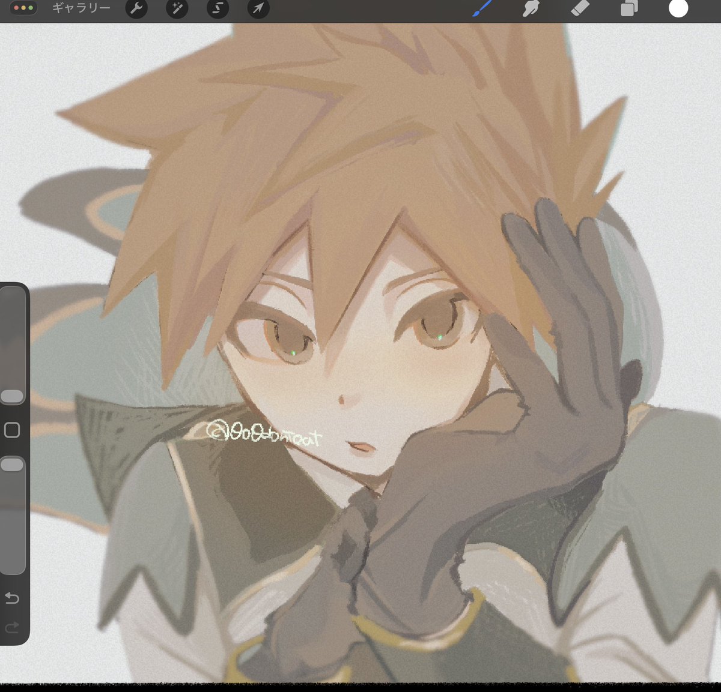Redo with the redo arrow in sidebar
The image size is (721, 692).
12,628
